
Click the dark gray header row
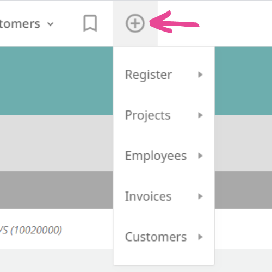(x=56, y=190)
